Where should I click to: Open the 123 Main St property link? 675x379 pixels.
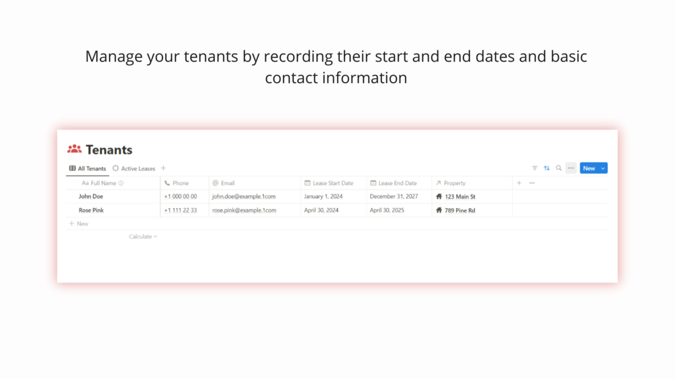coord(459,197)
